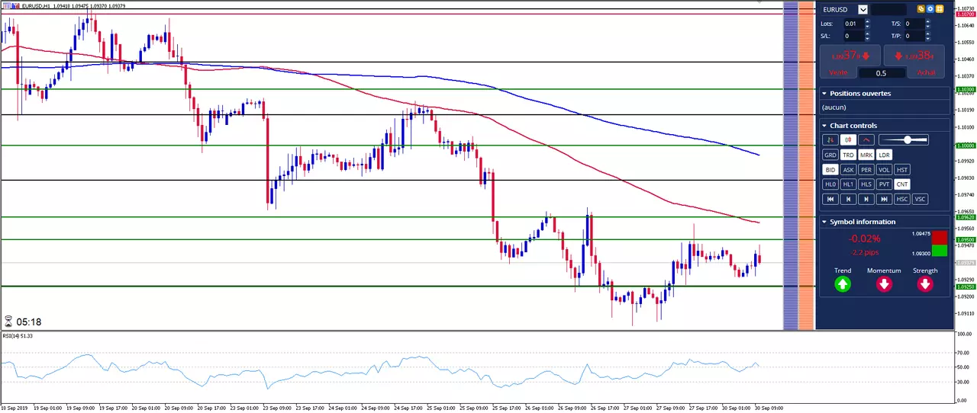Viewport: 977px width, 413px height.
Task: Jump to chart start with rewind icon
Action: [830, 199]
